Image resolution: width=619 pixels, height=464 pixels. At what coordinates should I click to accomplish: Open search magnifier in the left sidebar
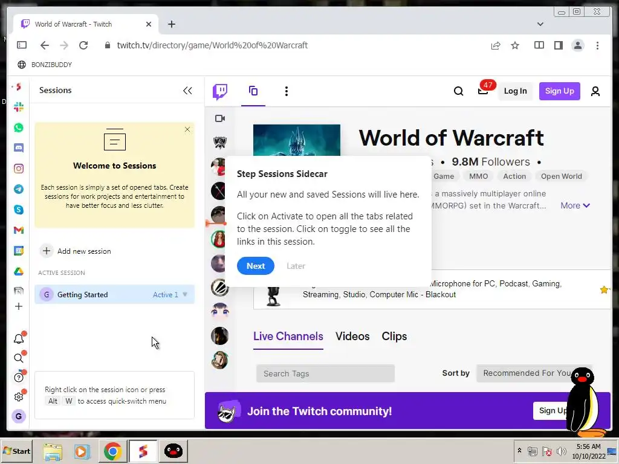point(19,358)
